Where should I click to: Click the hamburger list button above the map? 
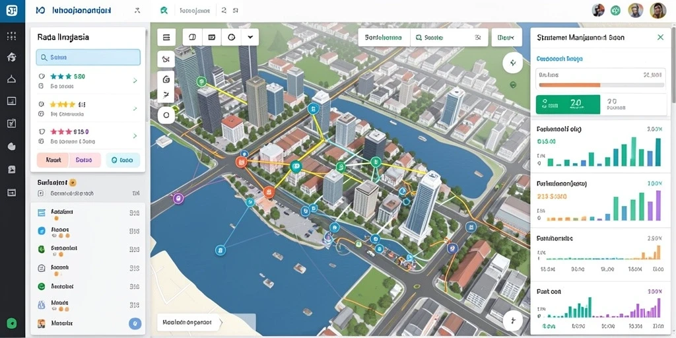click(x=166, y=38)
